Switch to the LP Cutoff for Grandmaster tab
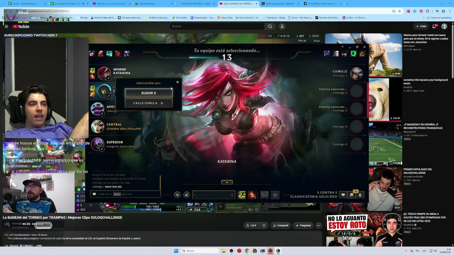Viewport: 454px width, 255px height. (x=323, y=4)
